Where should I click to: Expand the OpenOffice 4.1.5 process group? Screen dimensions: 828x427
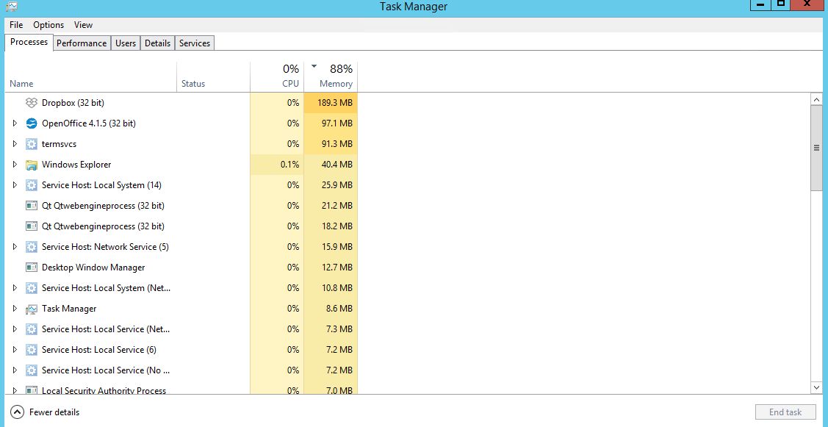point(15,123)
